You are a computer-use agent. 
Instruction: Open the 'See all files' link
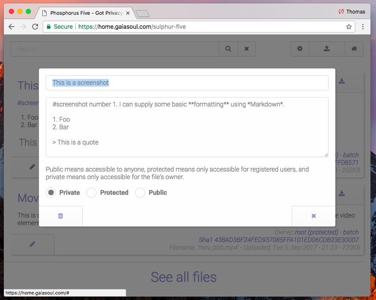pyautogui.click(x=184, y=277)
